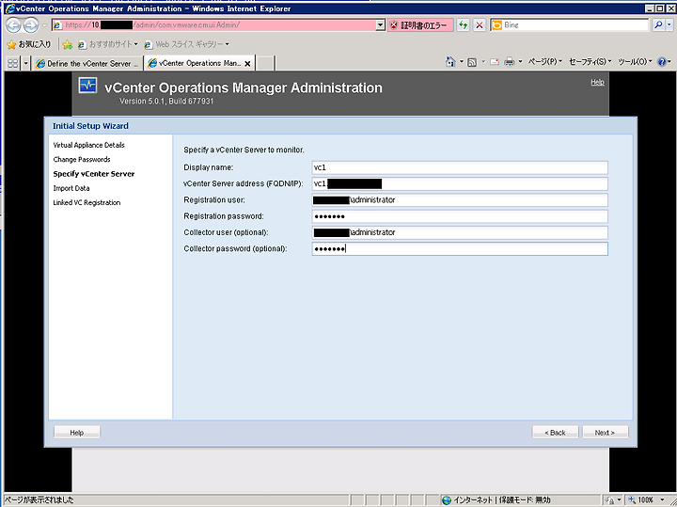The height and width of the screenshot is (507, 677).
Task: Select the Import Data step
Action: tap(71, 188)
